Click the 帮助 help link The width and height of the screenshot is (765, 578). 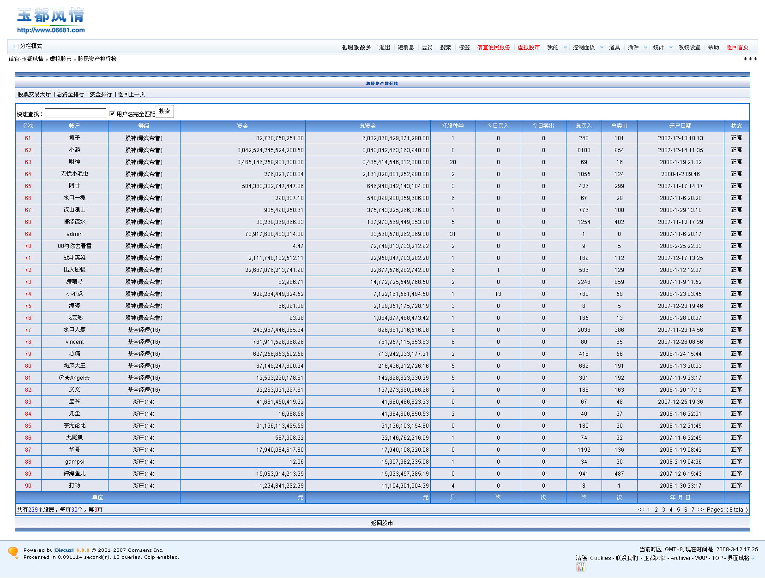(x=713, y=47)
